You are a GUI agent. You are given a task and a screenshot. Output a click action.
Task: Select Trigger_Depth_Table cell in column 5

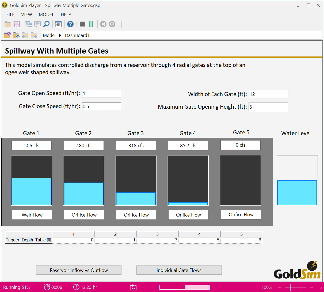point(241,240)
